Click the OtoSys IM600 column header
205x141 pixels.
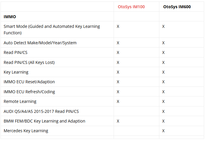(177, 7)
